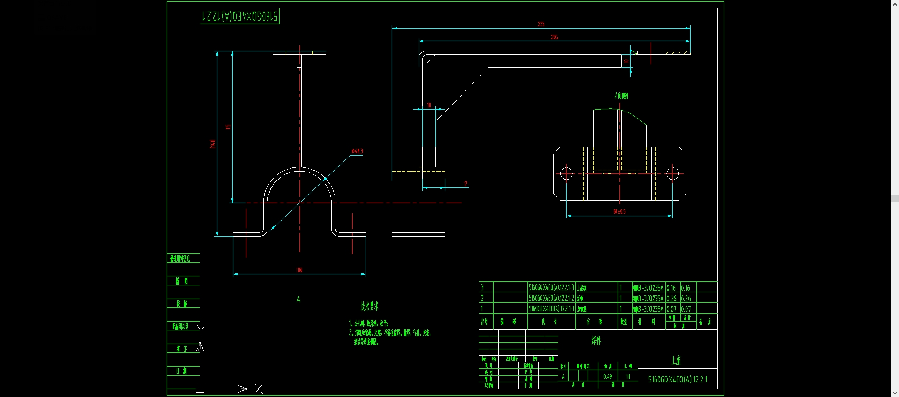899x397 pixels.
Task: Click the 数量 column header
Action: [624, 322]
